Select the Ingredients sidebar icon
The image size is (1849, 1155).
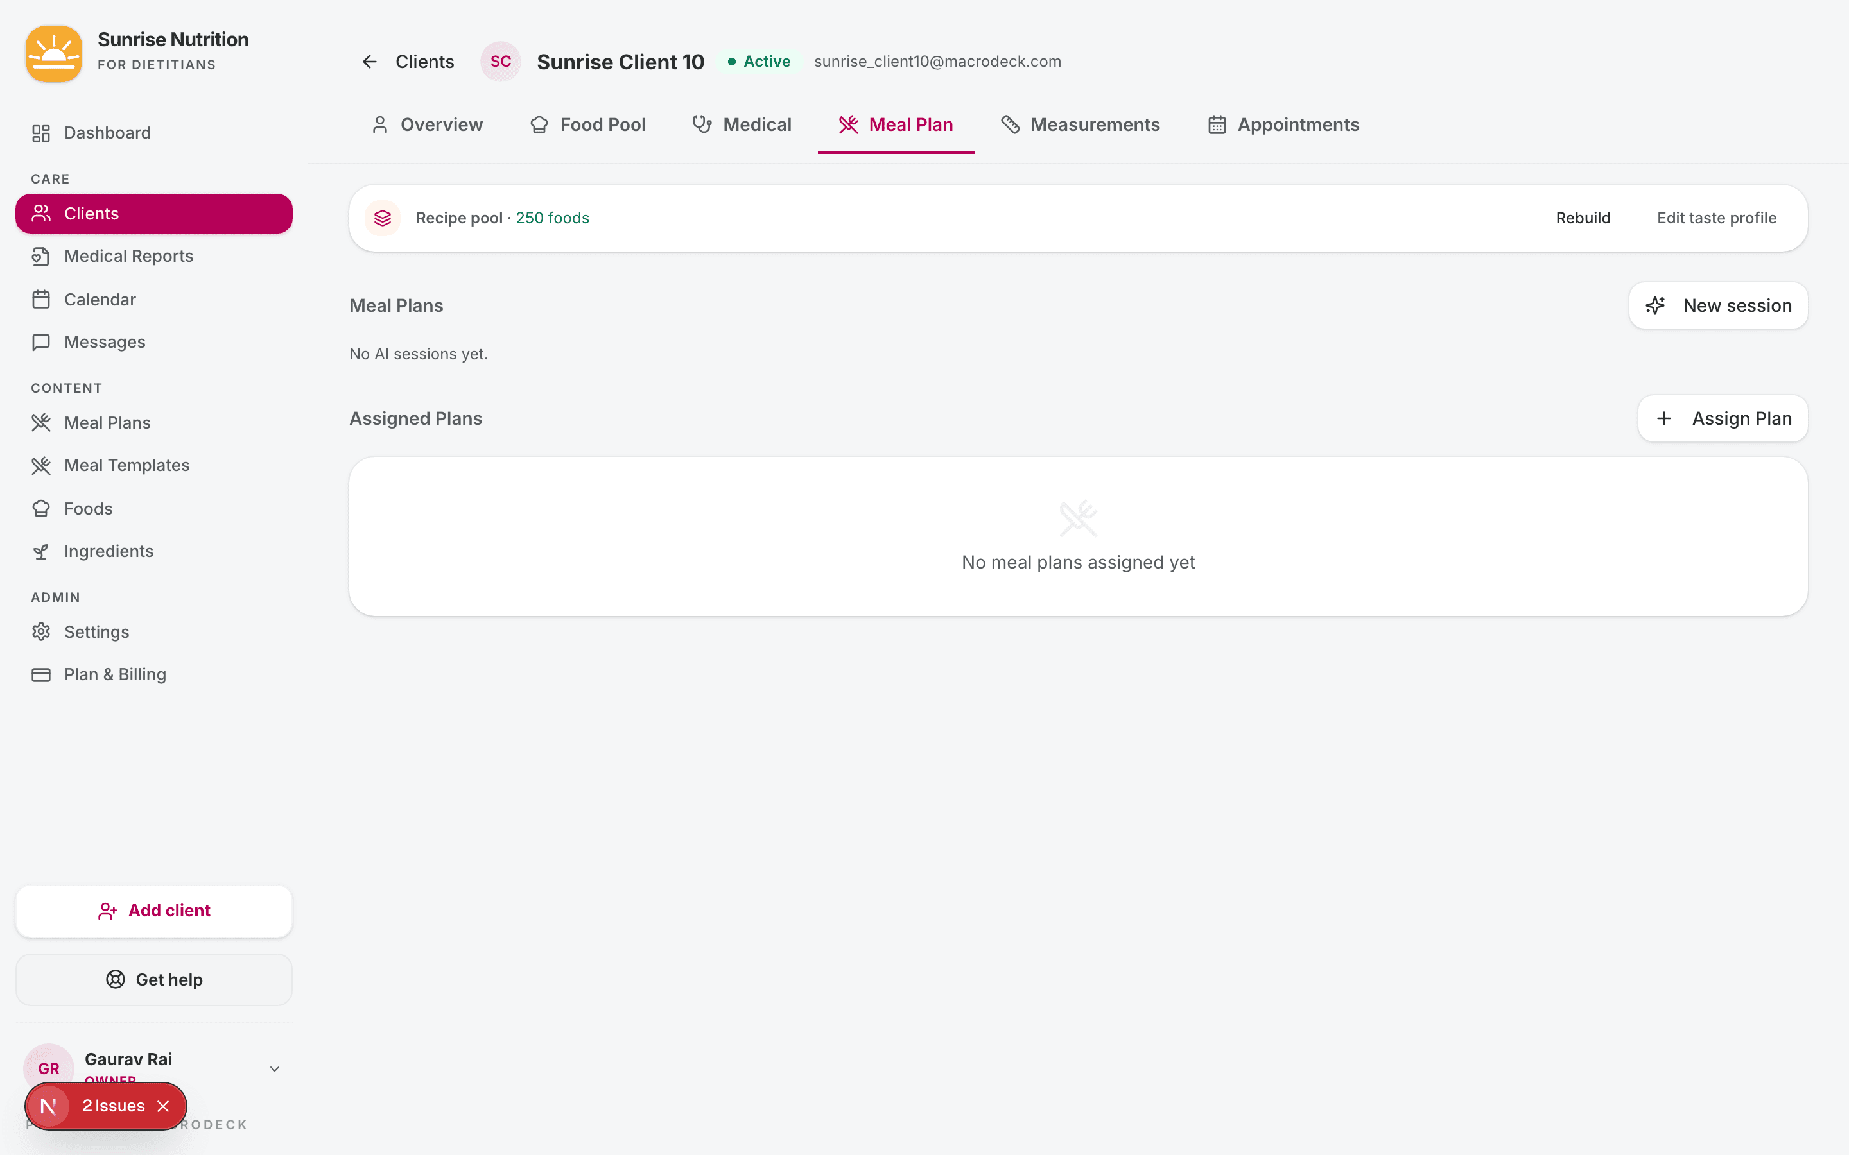click(41, 551)
